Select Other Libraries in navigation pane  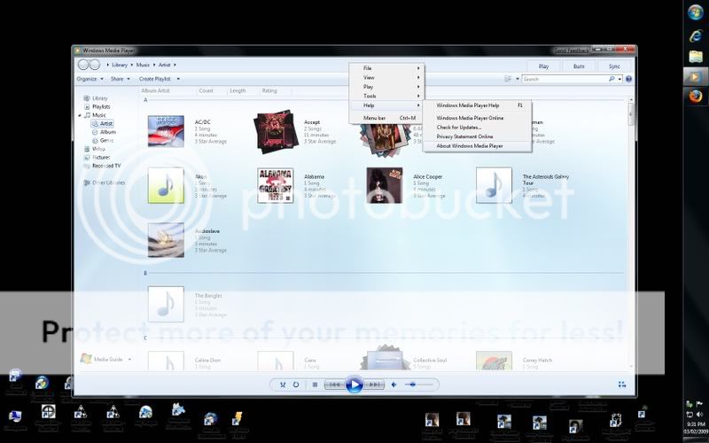click(x=105, y=183)
